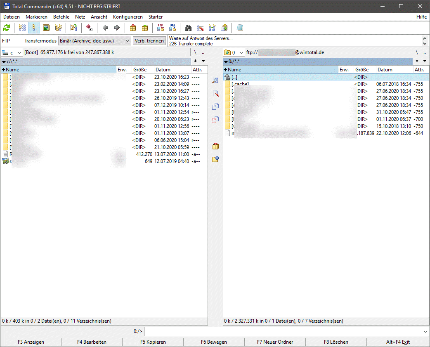Enable thumbnail view via picture icon
430x347 pixels.
click(x=46, y=28)
